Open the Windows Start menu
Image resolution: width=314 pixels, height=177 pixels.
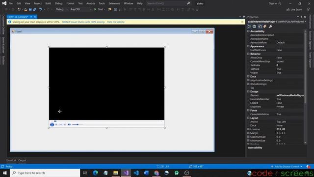[x=5, y=173]
